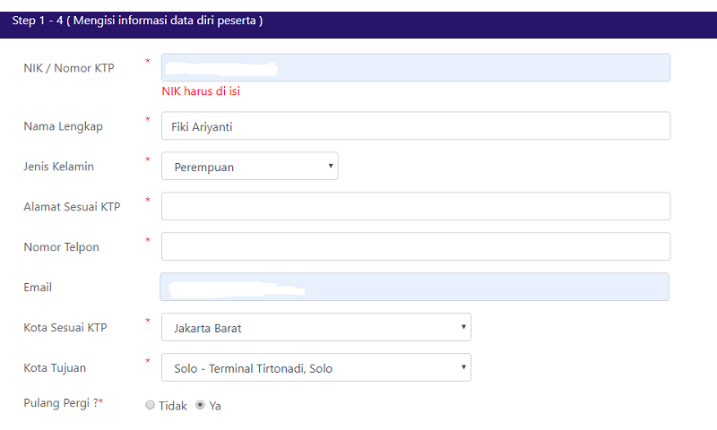
Task: Click the 'Nomor Telpon' label text
Action: pyautogui.click(x=61, y=247)
